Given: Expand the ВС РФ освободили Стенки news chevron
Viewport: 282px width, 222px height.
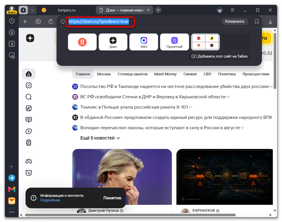Looking at the screenshot, I should (228, 97).
